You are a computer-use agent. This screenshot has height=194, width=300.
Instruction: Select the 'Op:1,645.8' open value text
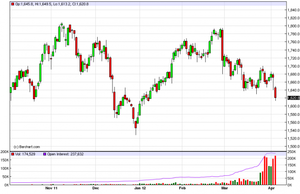25,4
